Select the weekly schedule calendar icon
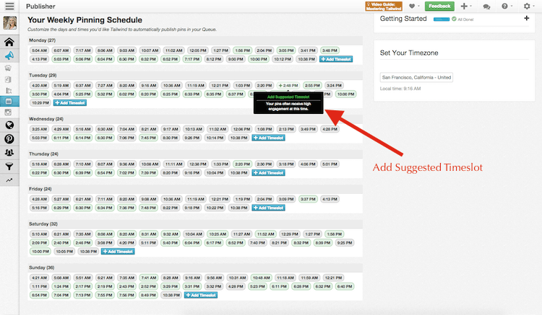Screen dimensions: 542x315 click(x=9, y=102)
